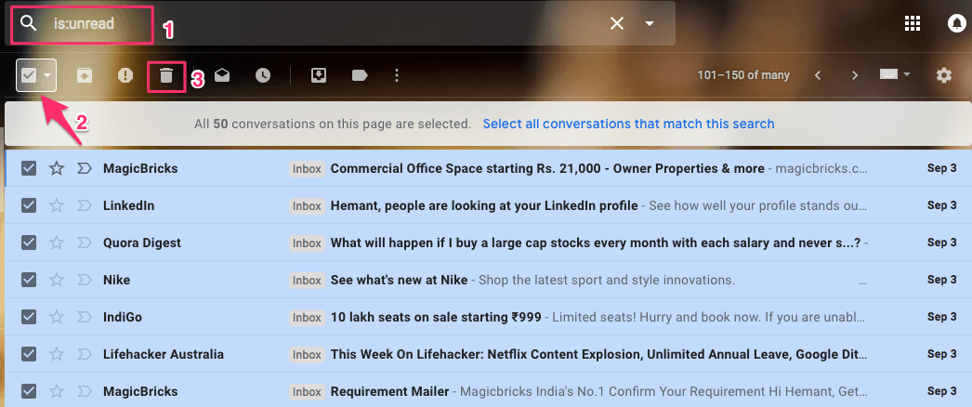Screen dimensions: 972x407
Task: Open 'This Week On Lifehacker' email
Action: coord(598,354)
